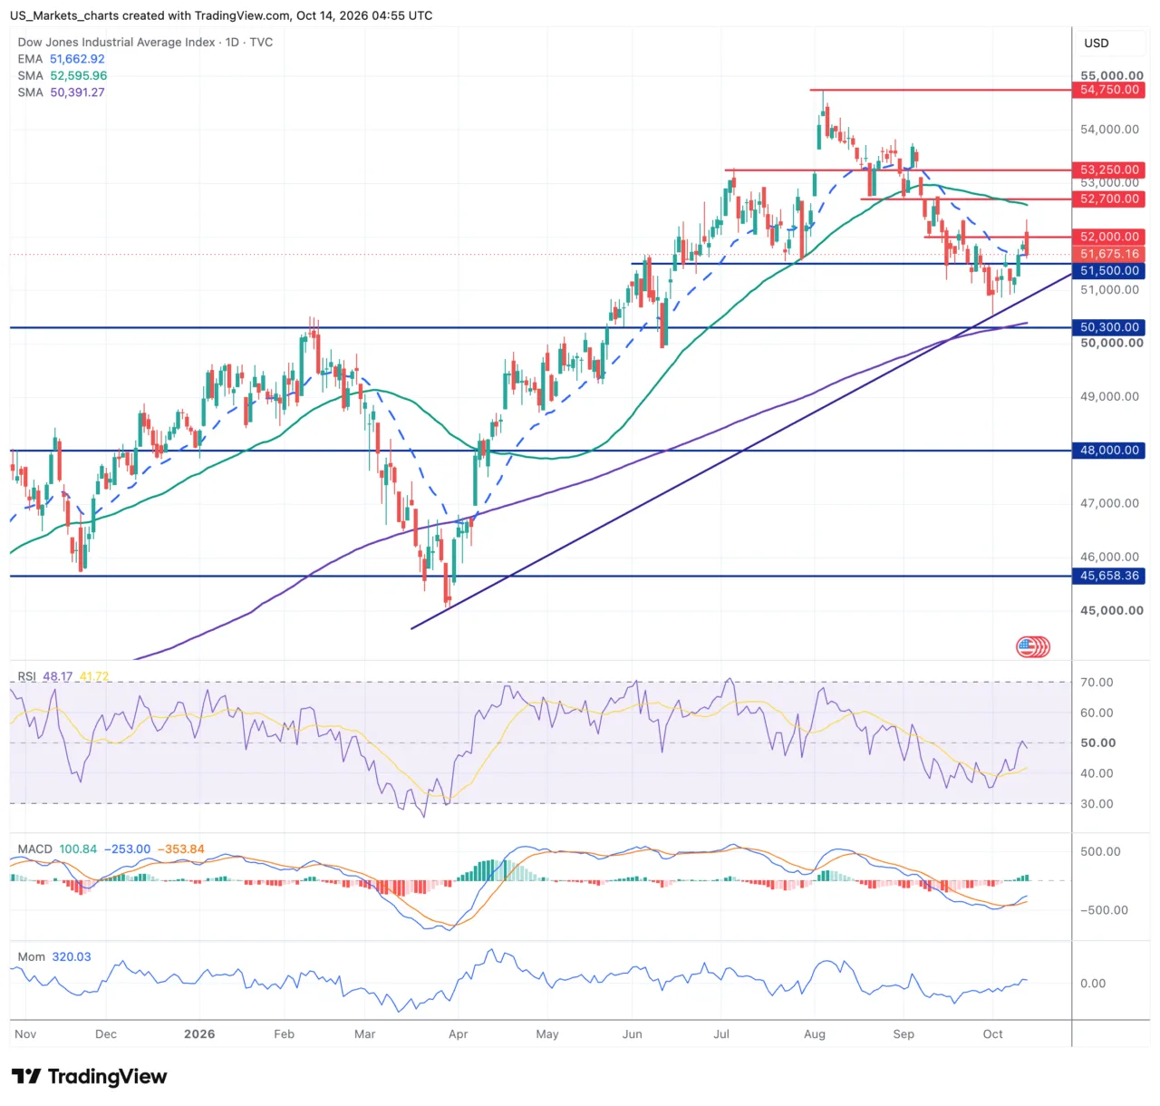Click the 45,000.00 price axis value

click(x=1111, y=610)
